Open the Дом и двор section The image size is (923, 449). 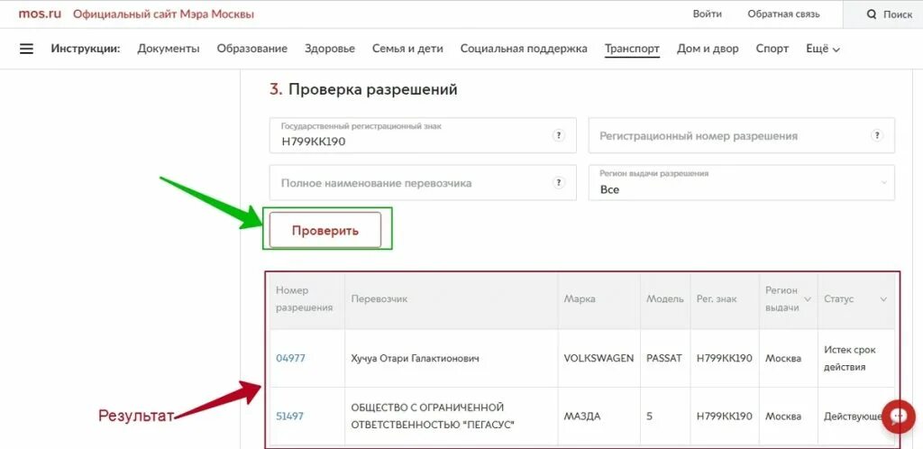[x=708, y=49]
